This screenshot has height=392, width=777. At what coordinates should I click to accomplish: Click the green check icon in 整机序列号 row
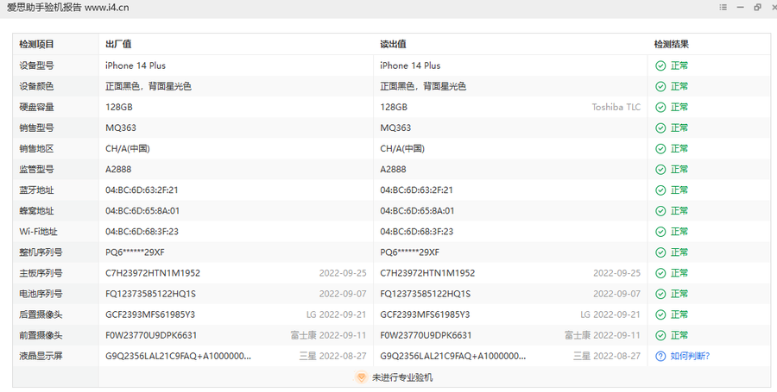click(x=660, y=252)
